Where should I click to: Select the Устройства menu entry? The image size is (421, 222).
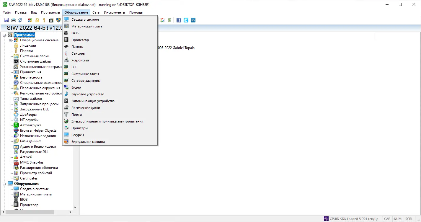click(x=110, y=60)
